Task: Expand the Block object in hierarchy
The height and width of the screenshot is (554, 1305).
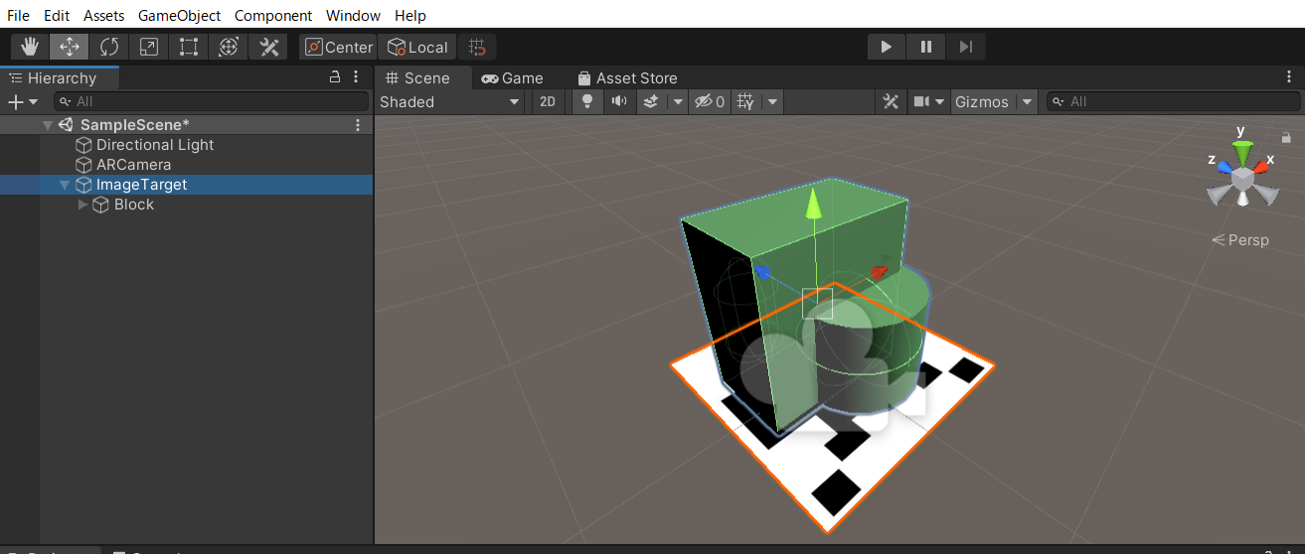Action: pyautogui.click(x=82, y=205)
